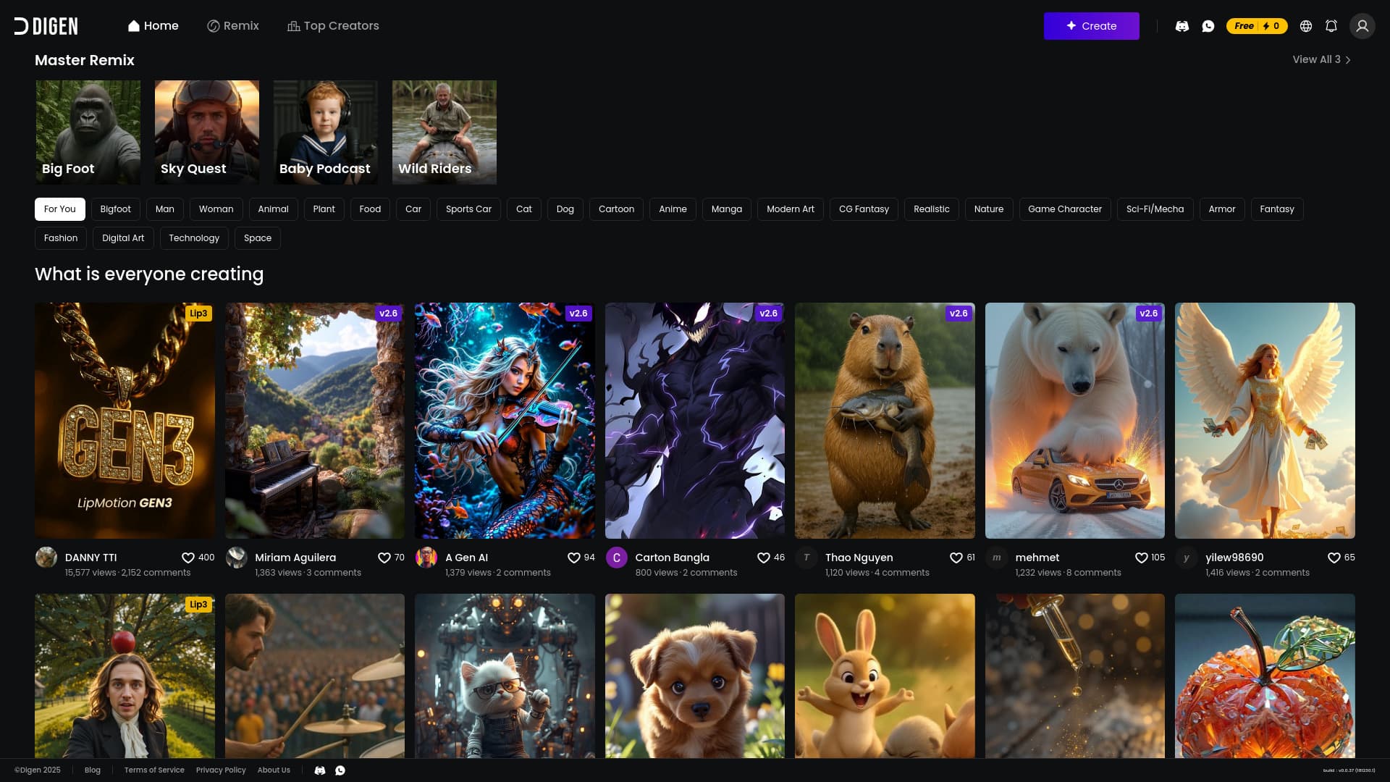
Task: Open the Discord icon in the footer
Action: (x=319, y=770)
